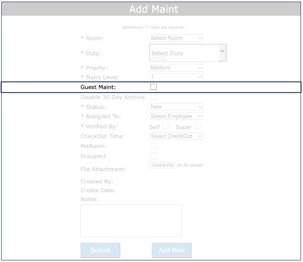Open the Select Room dropdown
Viewport: 303px width, 262px height.
click(x=176, y=38)
